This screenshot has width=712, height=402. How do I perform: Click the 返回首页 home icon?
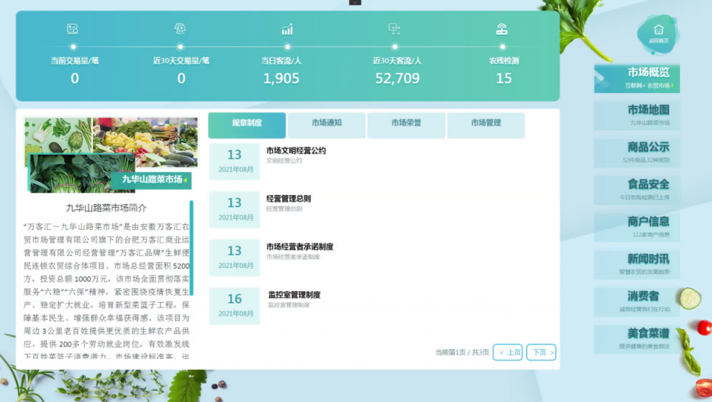coord(658,31)
